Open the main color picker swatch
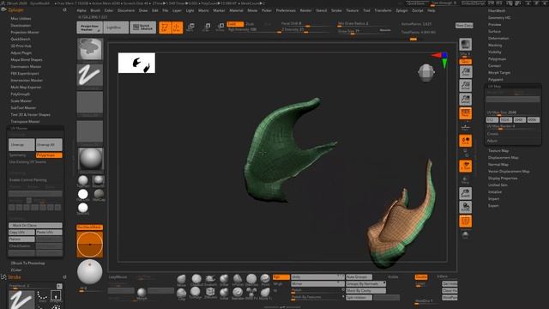 (90, 244)
